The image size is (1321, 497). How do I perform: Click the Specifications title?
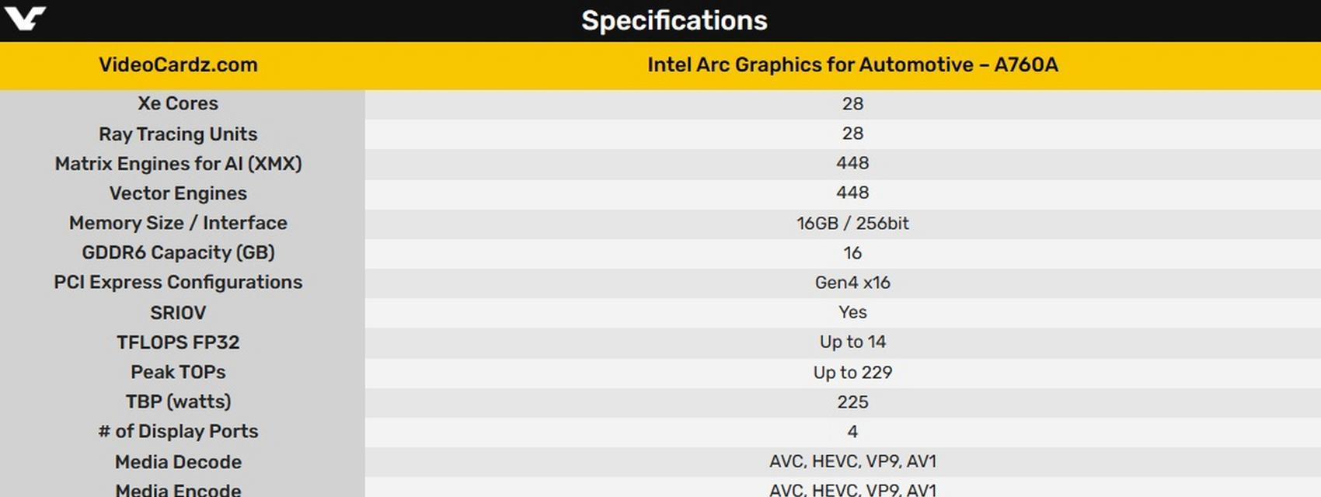[x=674, y=20]
